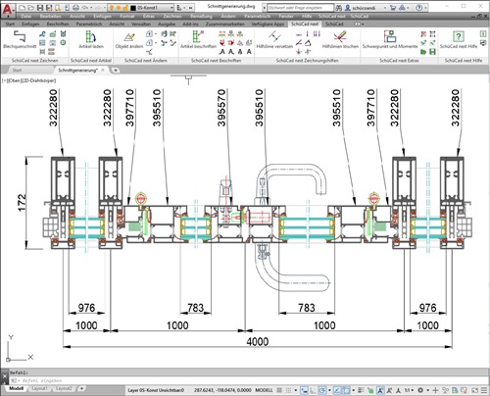The width and height of the screenshot is (490, 396).
Task: Switch to the Layout1 tab
Action: point(39,388)
